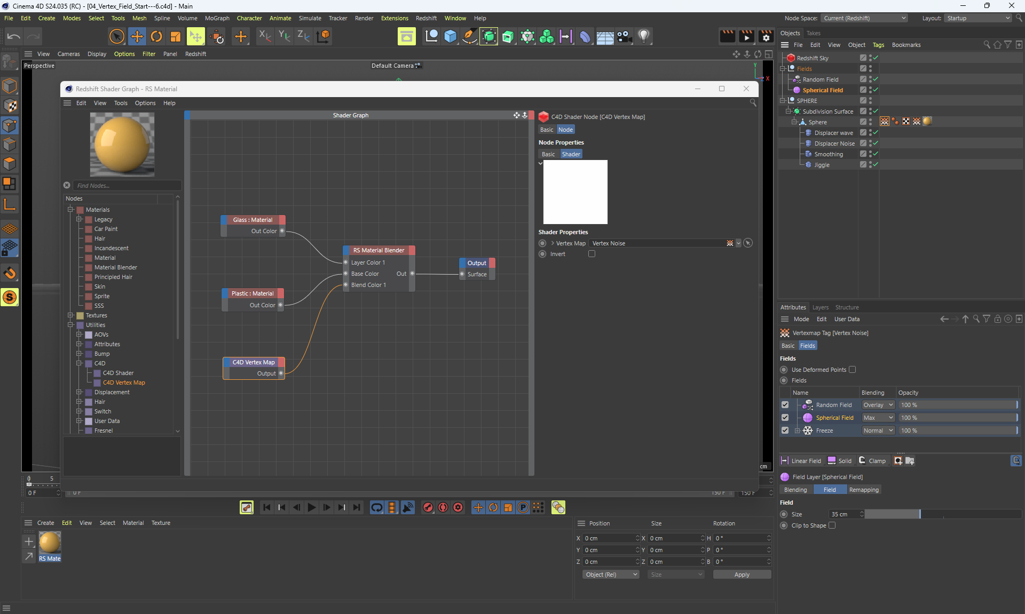
Task: Open the Object (Rel) coordinate dropdown
Action: pos(611,575)
